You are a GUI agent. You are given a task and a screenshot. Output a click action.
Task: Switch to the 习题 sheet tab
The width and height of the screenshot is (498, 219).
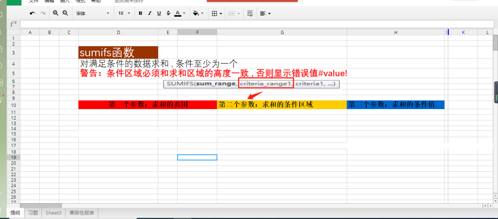33,213
